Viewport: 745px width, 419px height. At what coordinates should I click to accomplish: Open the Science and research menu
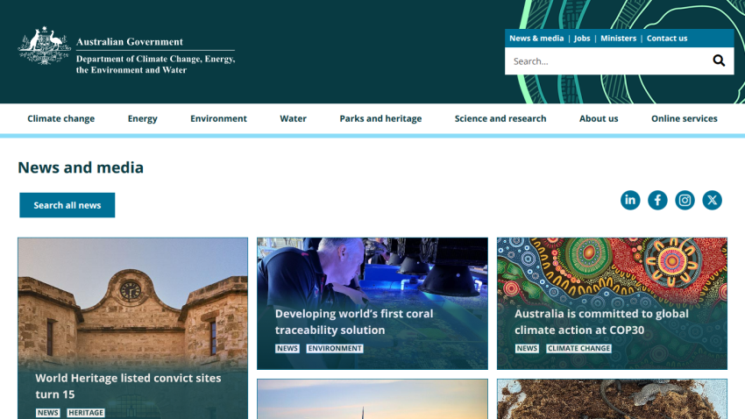click(500, 118)
